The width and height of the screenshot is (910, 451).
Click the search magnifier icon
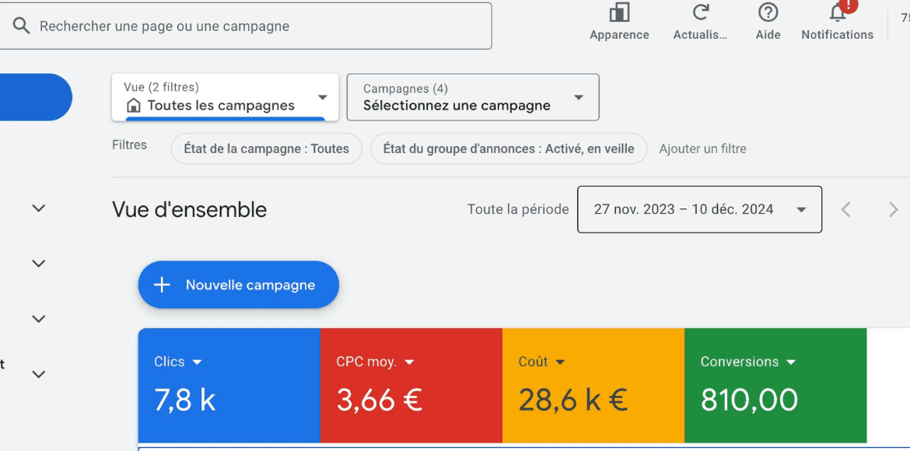[21, 26]
